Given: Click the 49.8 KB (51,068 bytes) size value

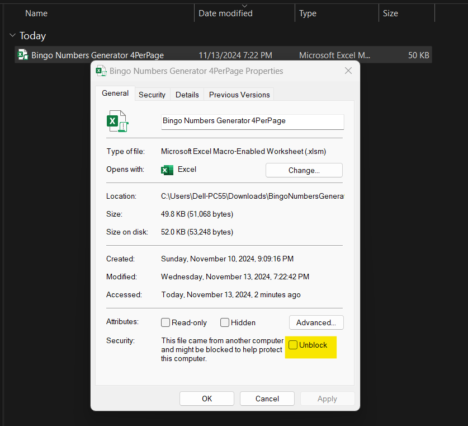Looking at the screenshot, I should [x=197, y=214].
